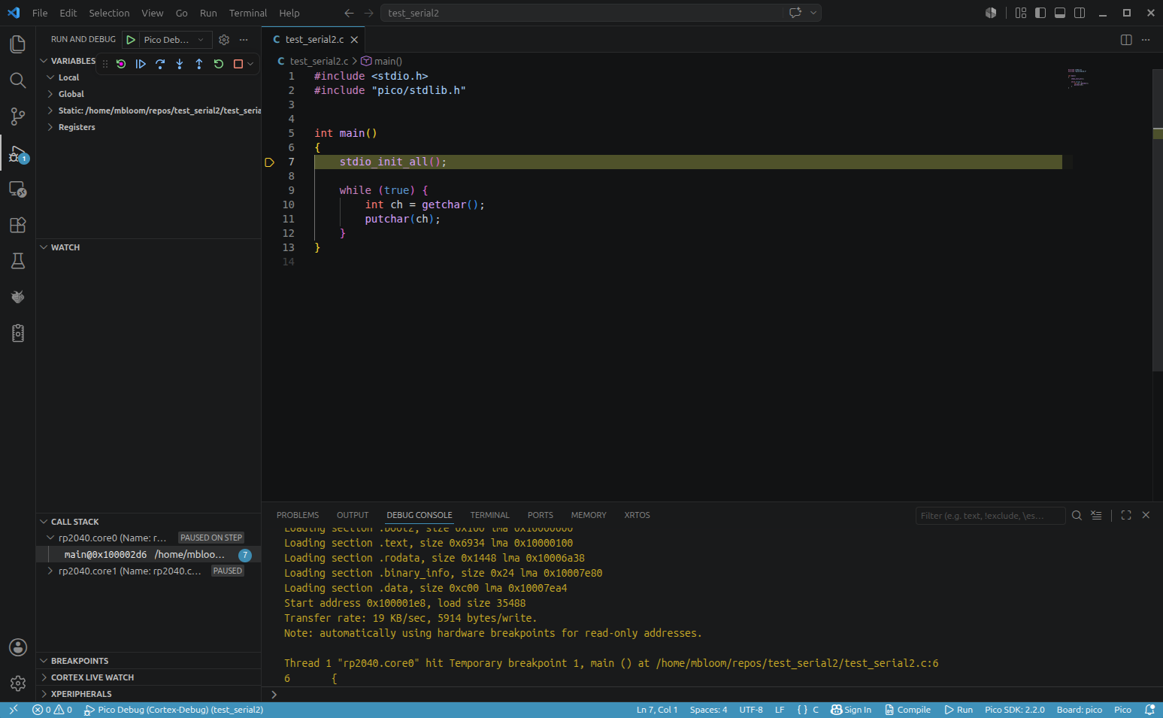Click the debug console filter field
1163x718 pixels.
(x=990, y=516)
